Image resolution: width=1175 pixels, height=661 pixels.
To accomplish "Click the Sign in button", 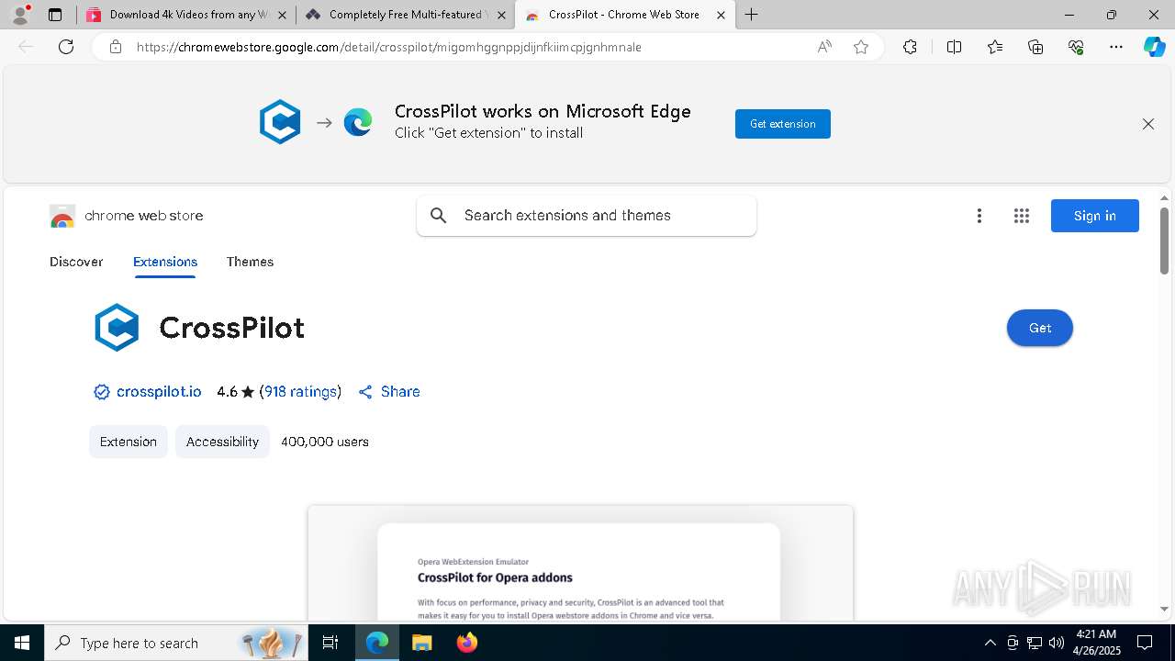I will point(1095,216).
